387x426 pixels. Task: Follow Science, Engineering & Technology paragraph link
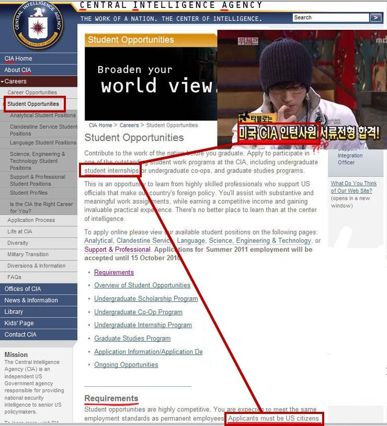click(x=260, y=241)
